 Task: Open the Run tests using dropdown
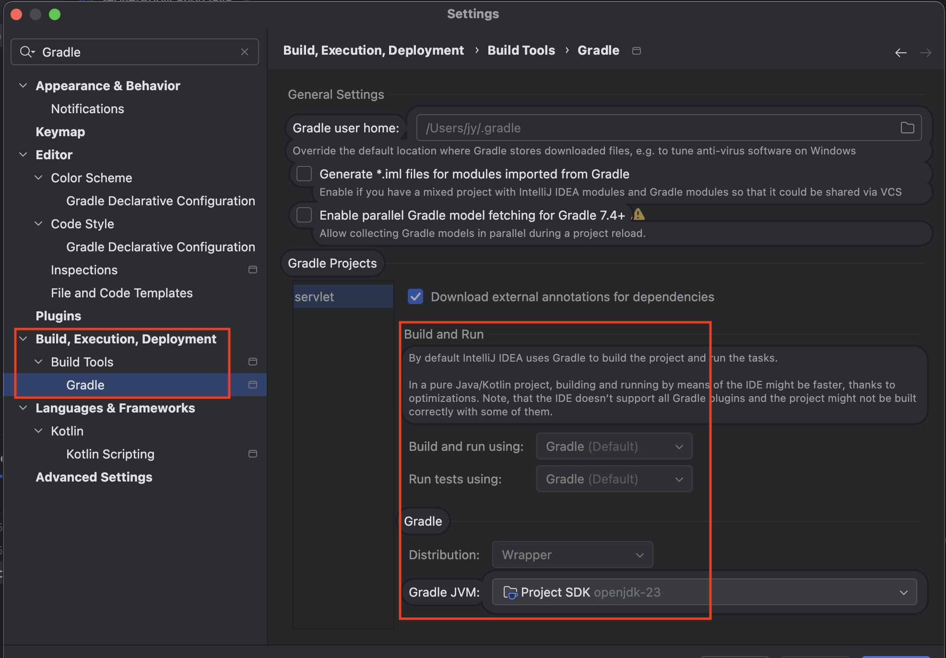click(614, 479)
